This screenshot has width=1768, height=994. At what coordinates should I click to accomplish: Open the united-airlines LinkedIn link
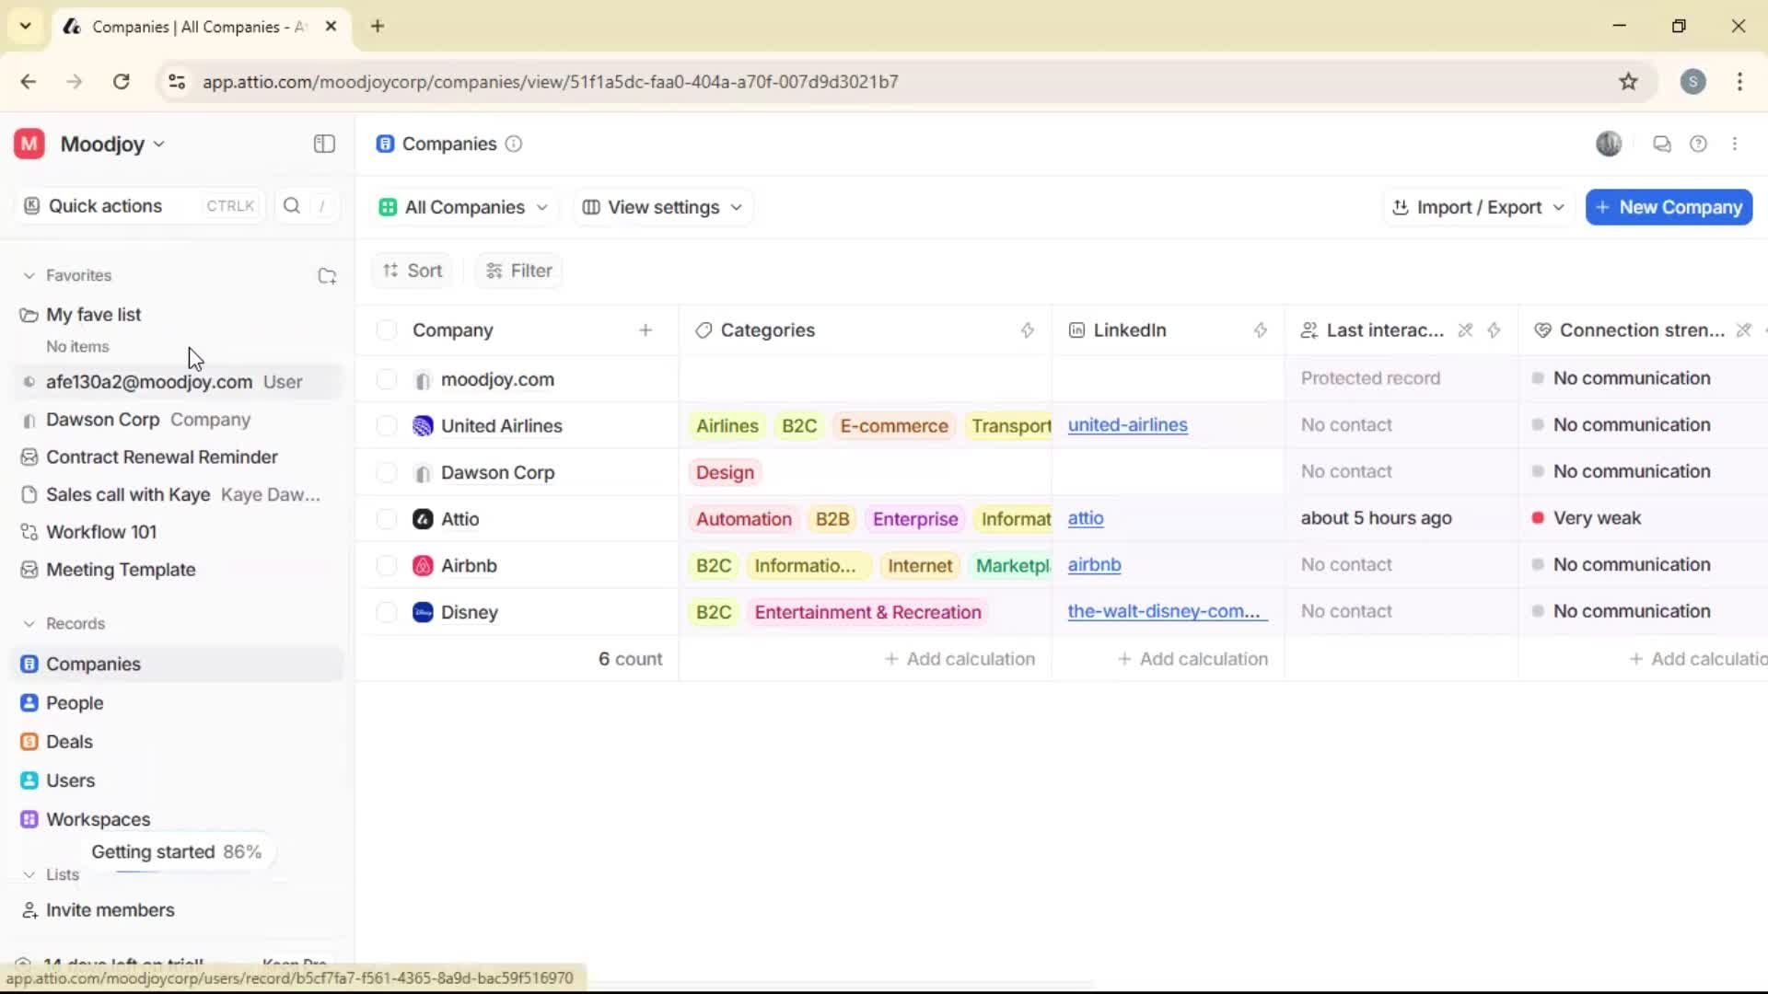pyautogui.click(x=1128, y=425)
